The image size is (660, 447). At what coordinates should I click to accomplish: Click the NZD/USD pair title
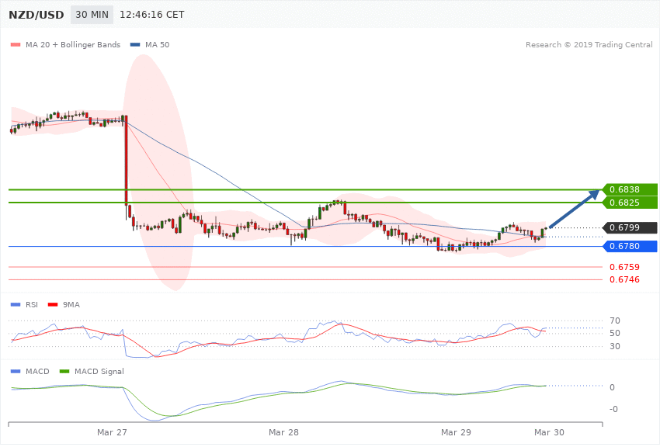[36, 15]
